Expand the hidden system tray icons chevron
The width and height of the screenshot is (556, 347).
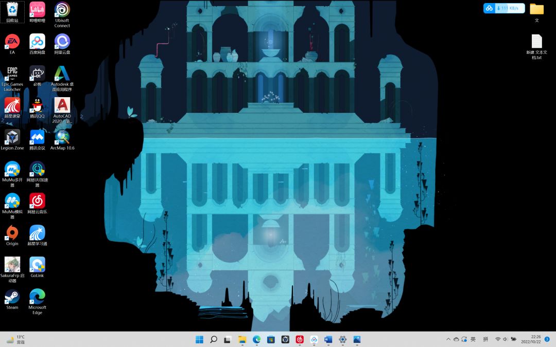pyautogui.click(x=448, y=339)
